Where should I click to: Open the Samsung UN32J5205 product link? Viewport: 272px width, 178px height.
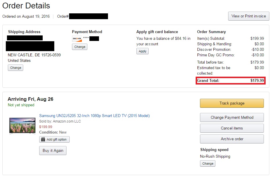(94, 116)
